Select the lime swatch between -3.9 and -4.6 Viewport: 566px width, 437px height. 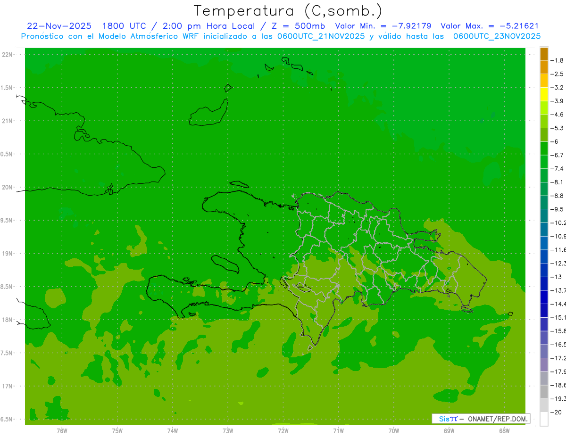point(544,108)
